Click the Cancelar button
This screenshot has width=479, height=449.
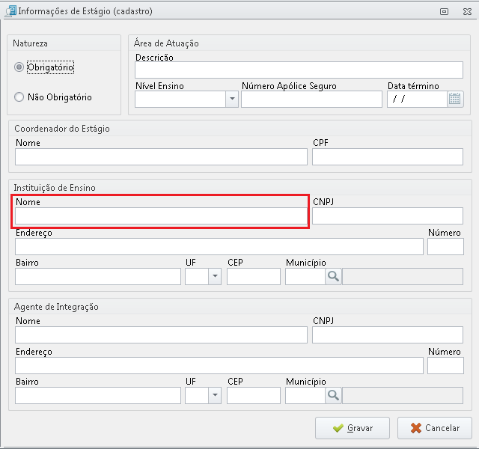tap(435, 428)
